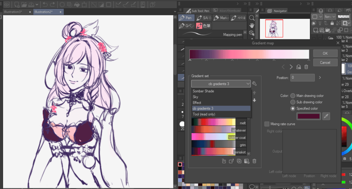This screenshot has width=352, height=189.
Task: Open Clip Studio launcher icon in toolbar
Action: [x=7, y=4]
